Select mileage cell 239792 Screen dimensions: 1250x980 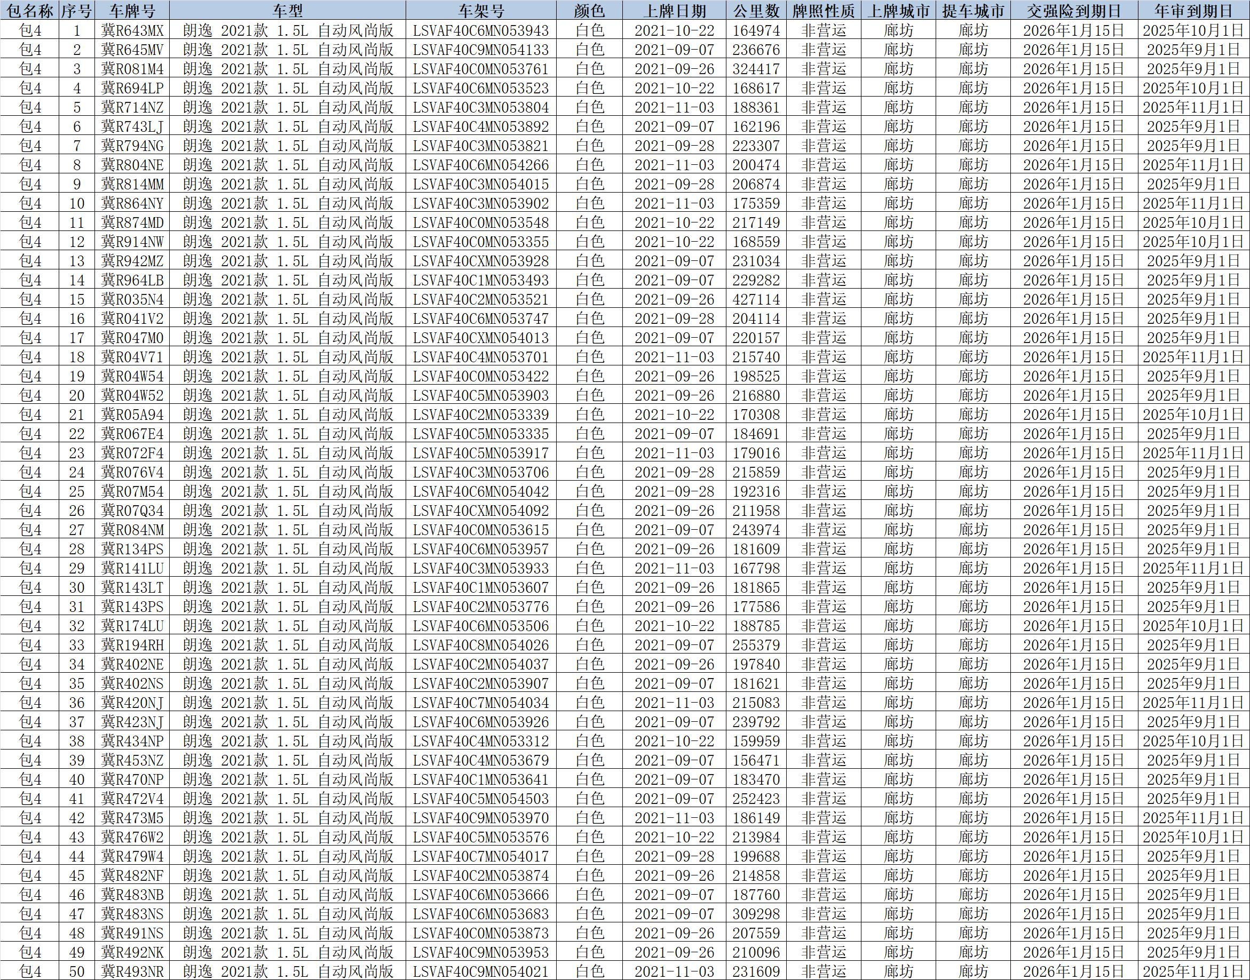pos(756,722)
